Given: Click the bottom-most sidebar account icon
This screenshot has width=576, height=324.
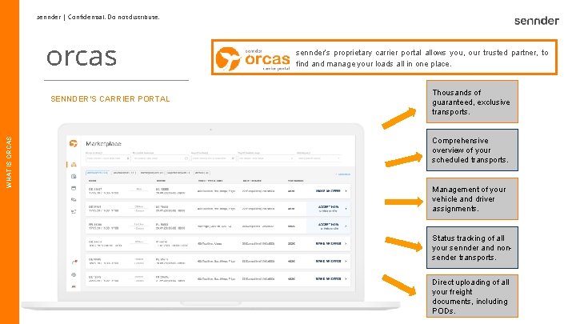Looking at the screenshot, I should tap(74, 286).
